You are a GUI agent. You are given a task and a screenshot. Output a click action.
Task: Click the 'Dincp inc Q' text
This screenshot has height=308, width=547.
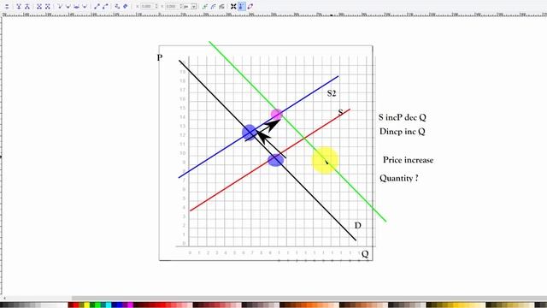click(x=403, y=132)
